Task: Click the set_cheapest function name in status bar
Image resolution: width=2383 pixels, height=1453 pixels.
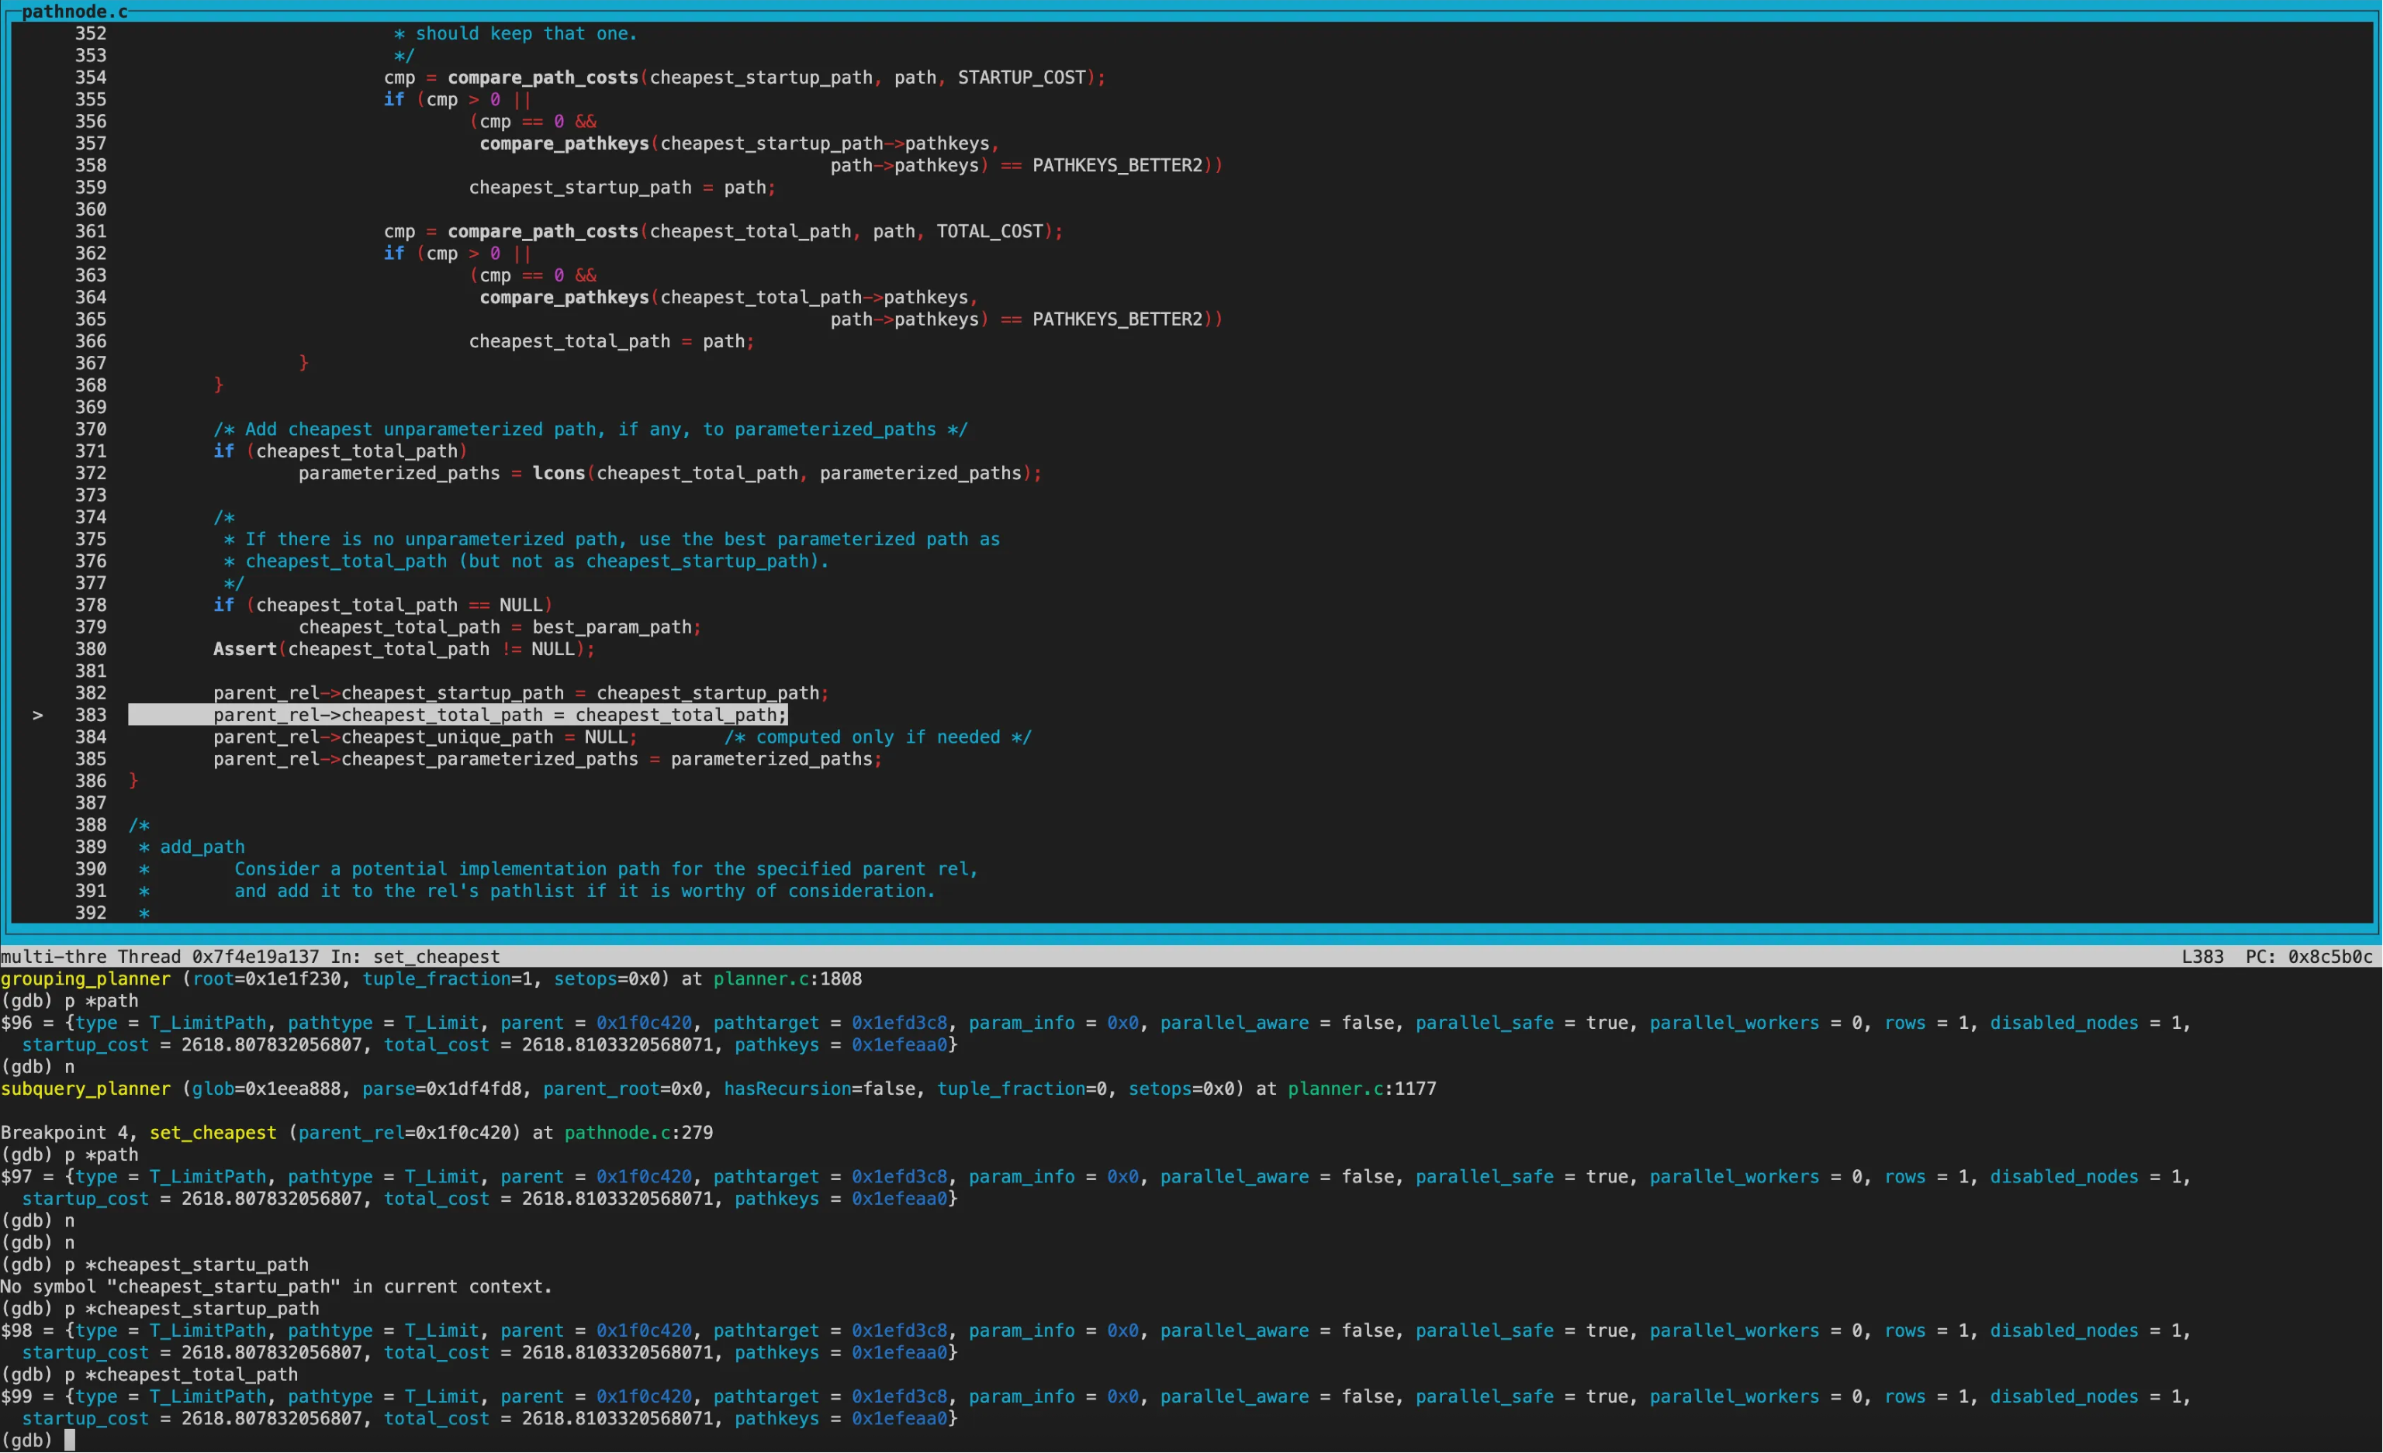Action: tap(436, 957)
